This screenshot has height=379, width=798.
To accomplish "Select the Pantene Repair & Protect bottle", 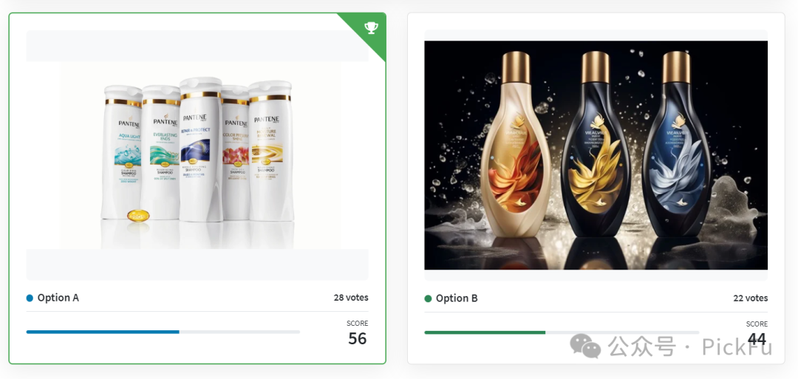I will coord(200,149).
